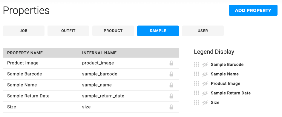Click the drag handle for Size legend item
Viewport: 282px width, 117px height.
(x=196, y=102)
